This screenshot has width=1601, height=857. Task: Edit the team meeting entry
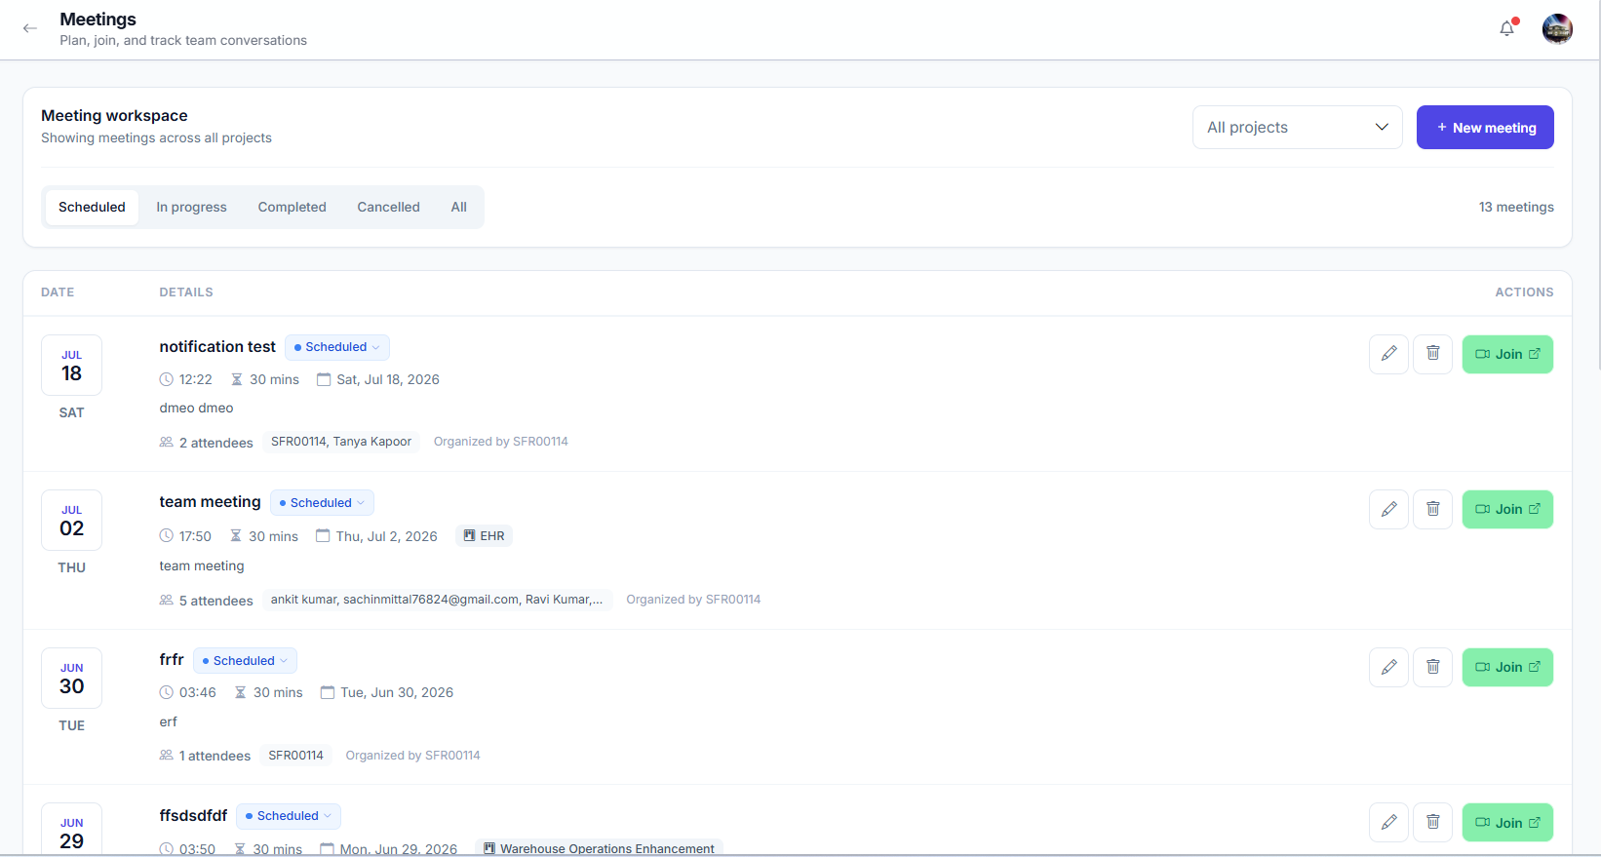click(x=1389, y=509)
